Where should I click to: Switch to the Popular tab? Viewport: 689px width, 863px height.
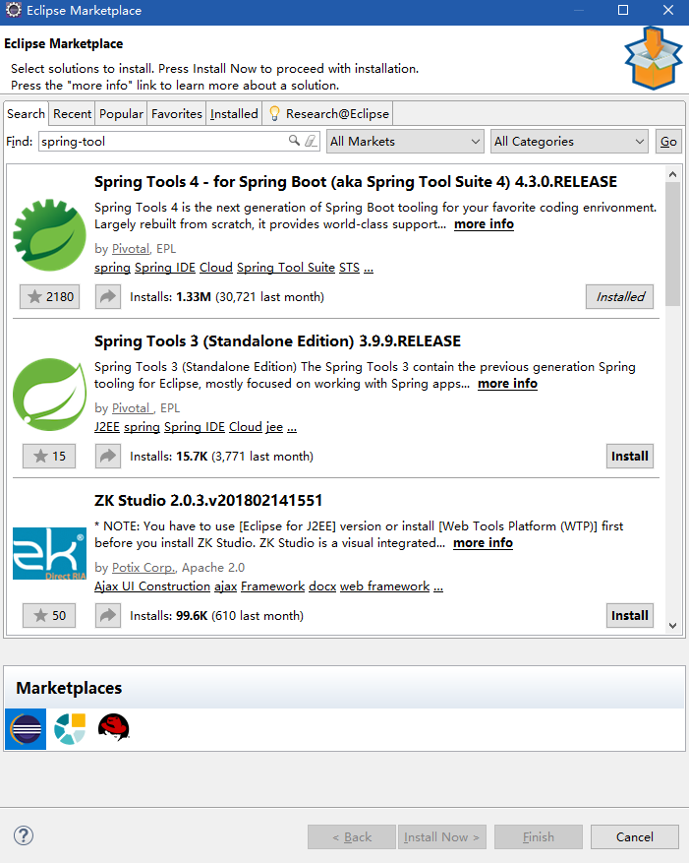121,113
